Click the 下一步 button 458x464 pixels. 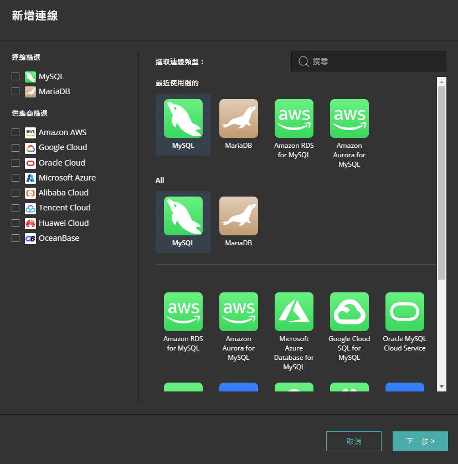[x=420, y=441]
